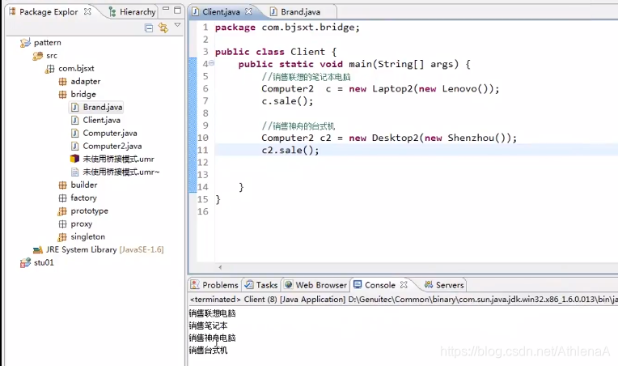The height and width of the screenshot is (366, 618).
Task: Select JRE System Library entry
Action: click(x=104, y=249)
